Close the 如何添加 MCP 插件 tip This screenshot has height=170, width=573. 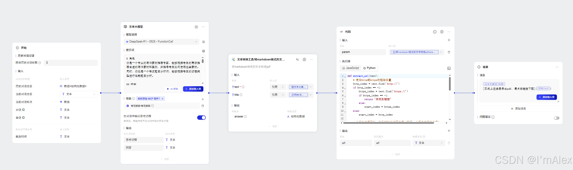click(x=162, y=99)
